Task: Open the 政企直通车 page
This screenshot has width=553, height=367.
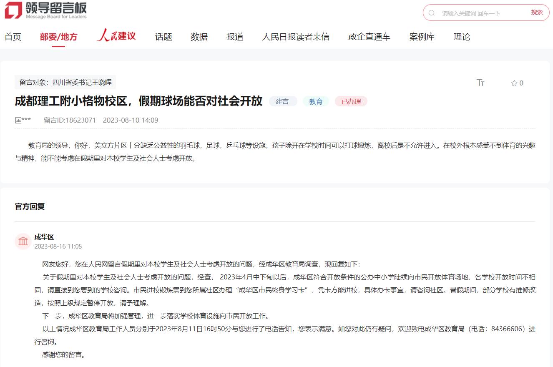Action: 368,37
